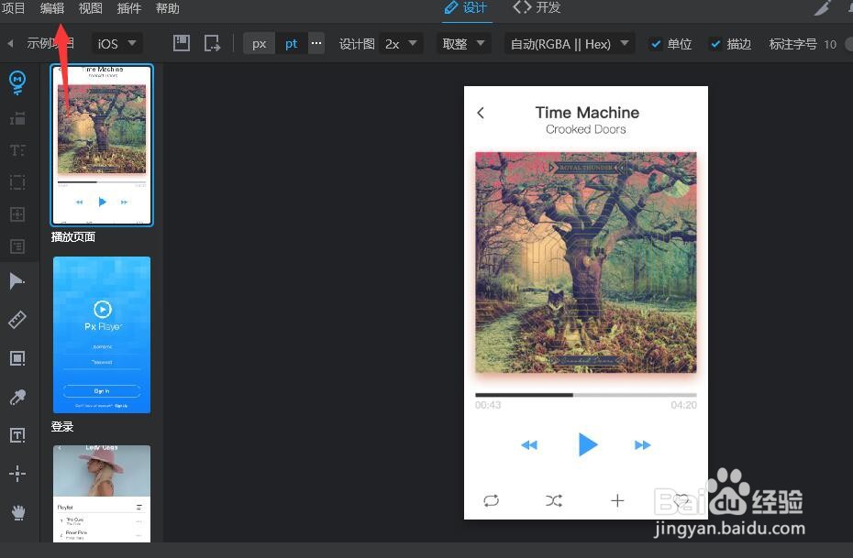Image resolution: width=853 pixels, height=558 pixels.
Task: Click the playback progress bar
Action: pyautogui.click(x=586, y=395)
